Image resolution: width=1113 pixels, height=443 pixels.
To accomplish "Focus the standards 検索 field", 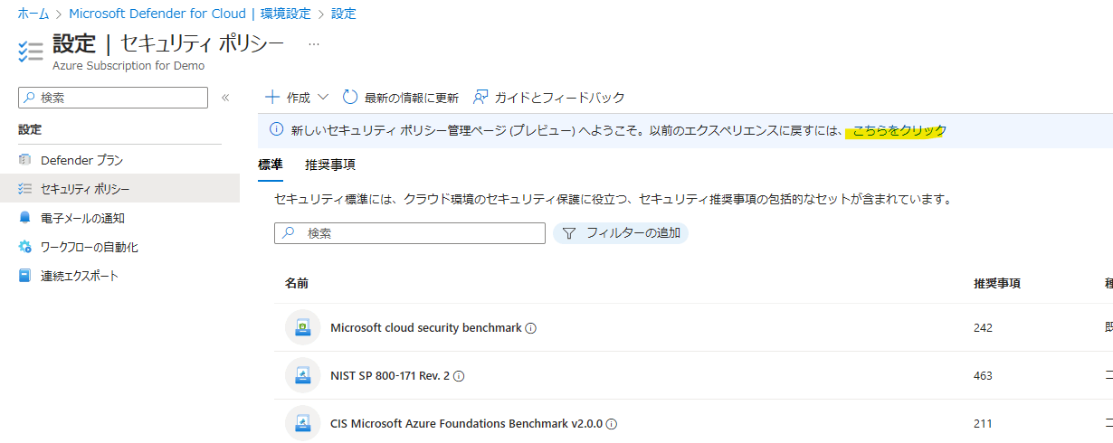I will (x=410, y=233).
